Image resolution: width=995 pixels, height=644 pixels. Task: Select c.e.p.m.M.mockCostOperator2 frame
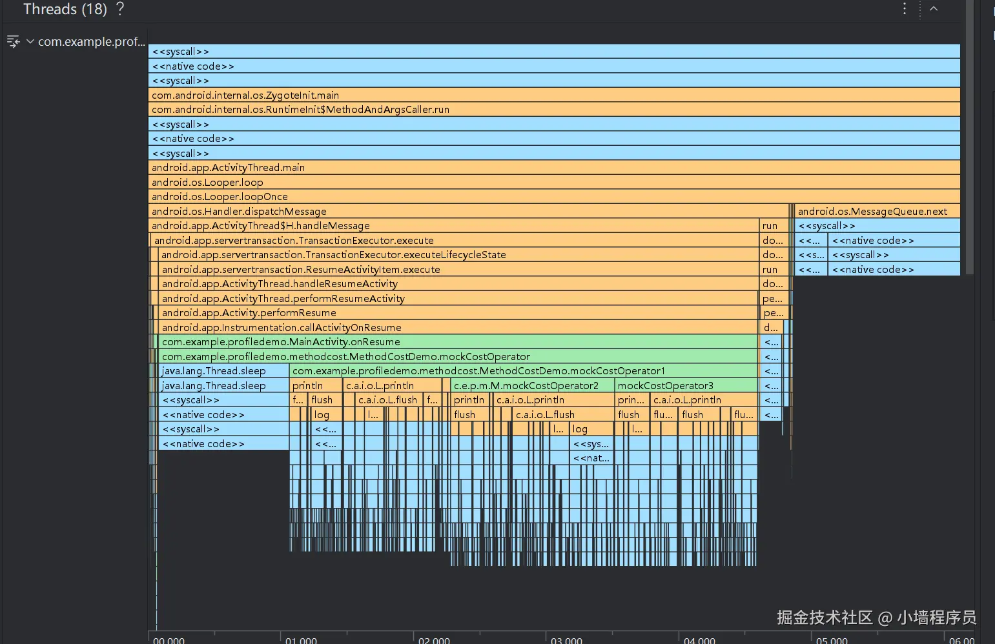[x=532, y=385]
